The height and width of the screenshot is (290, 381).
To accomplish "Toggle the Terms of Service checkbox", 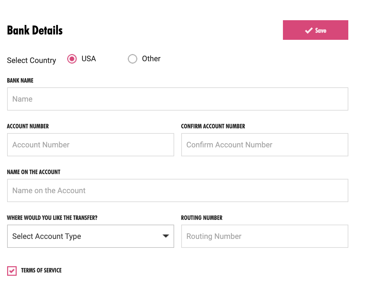I will [12, 271].
